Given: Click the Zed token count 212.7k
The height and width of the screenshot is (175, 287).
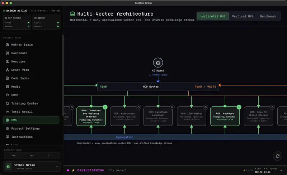Looking at the screenshot, I should pos(258,172).
